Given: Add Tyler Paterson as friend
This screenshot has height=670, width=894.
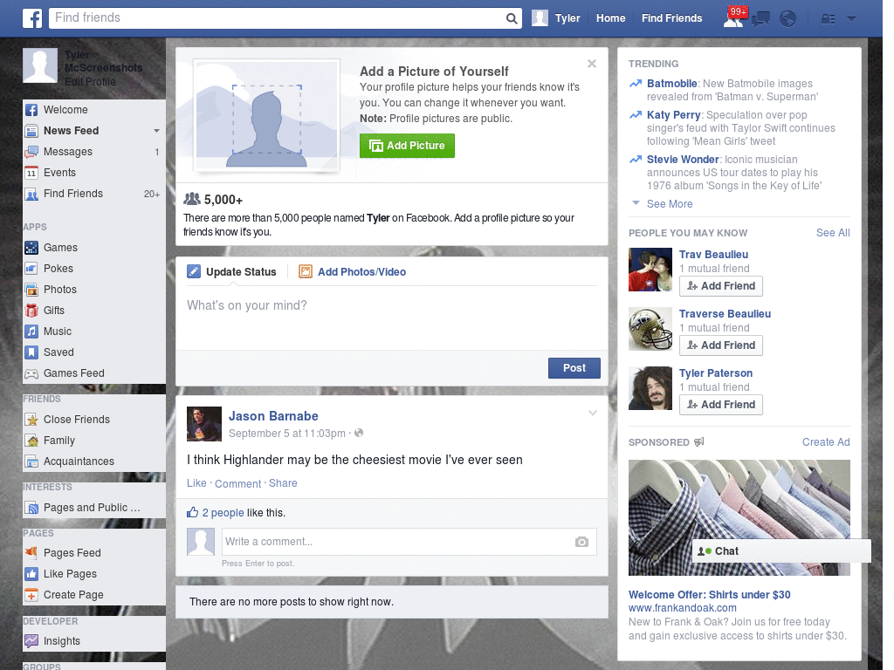Looking at the screenshot, I should pos(720,405).
